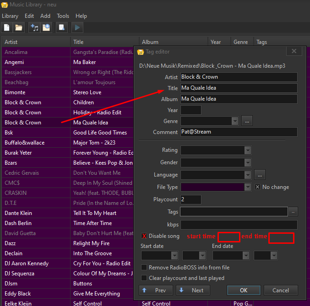Viewport: 310px width, 306px height.
Task: Open the Help menu
Action: [x=81, y=16]
